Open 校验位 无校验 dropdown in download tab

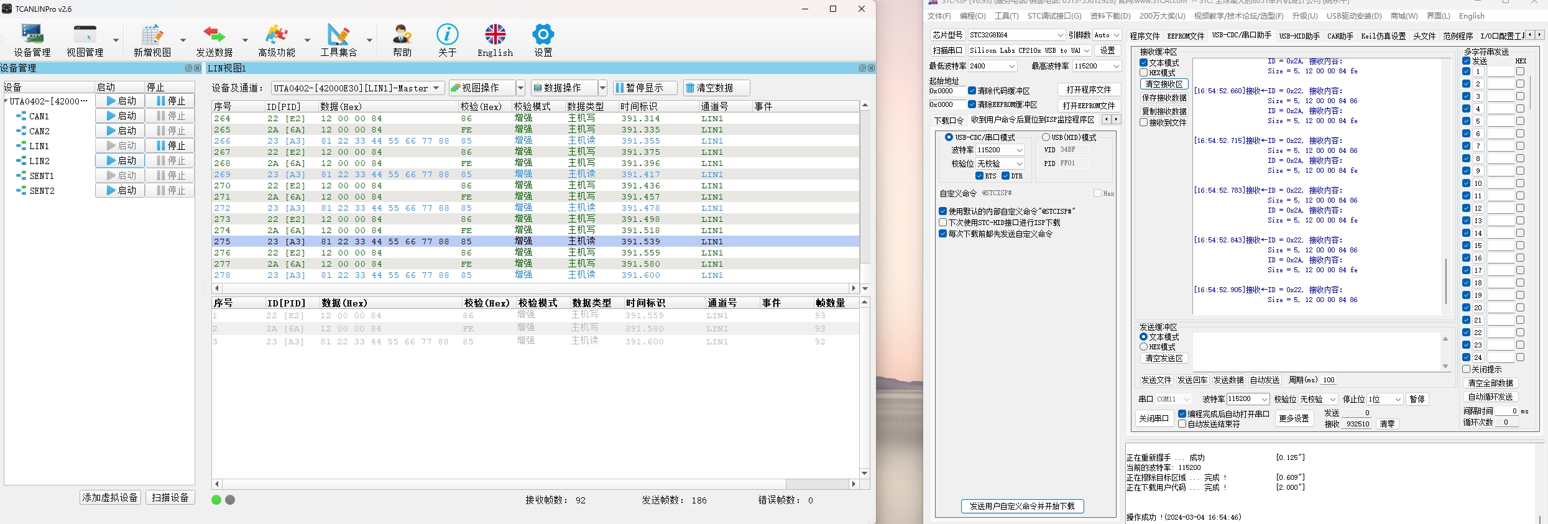click(x=1000, y=163)
